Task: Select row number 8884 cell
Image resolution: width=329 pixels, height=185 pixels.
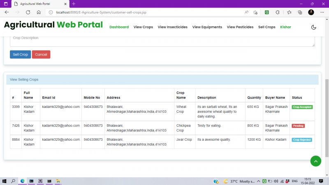Action: [x=16, y=142]
